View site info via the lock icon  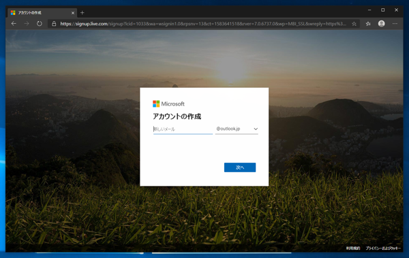click(54, 24)
